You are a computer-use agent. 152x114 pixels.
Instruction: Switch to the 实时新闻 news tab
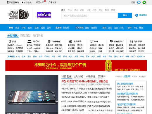coord(78,77)
